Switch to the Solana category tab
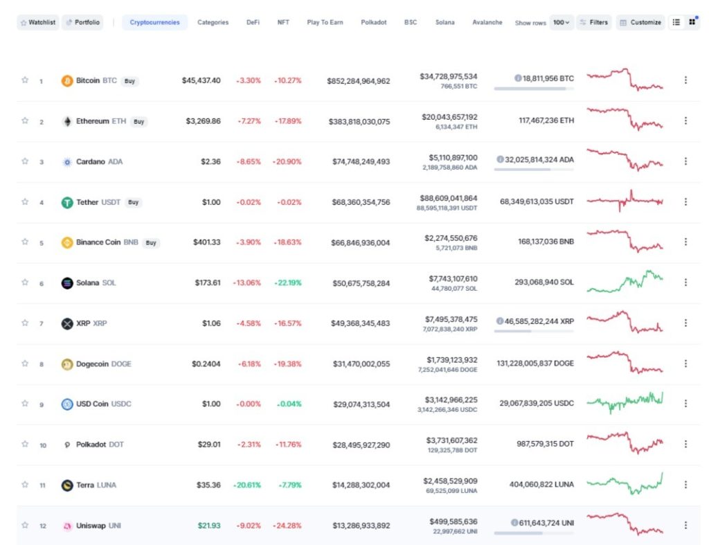The width and height of the screenshot is (709, 545). 445,22
